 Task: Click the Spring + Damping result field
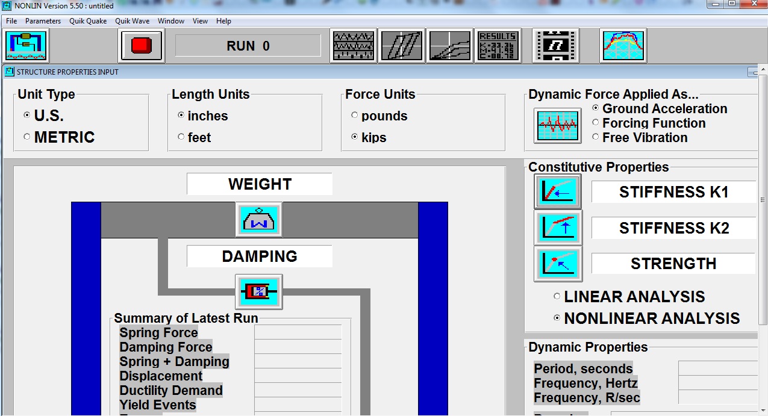298,361
